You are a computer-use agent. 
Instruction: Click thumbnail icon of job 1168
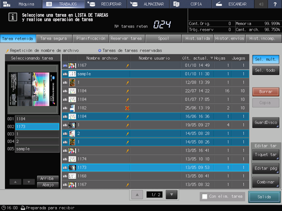[x=72, y=176]
